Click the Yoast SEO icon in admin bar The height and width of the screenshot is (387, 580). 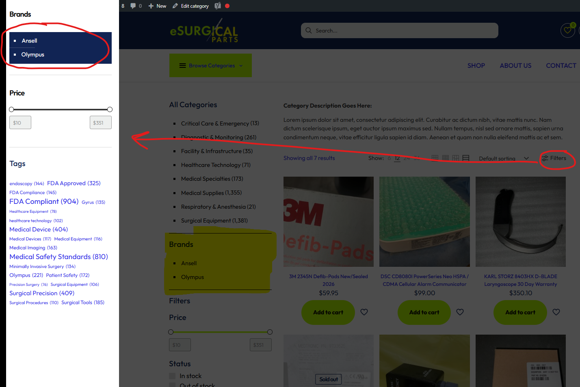(218, 6)
